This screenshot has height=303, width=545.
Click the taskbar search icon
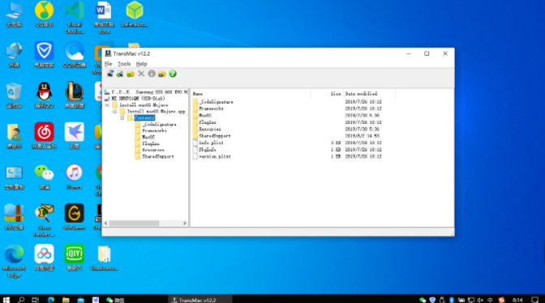click(21, 300)
